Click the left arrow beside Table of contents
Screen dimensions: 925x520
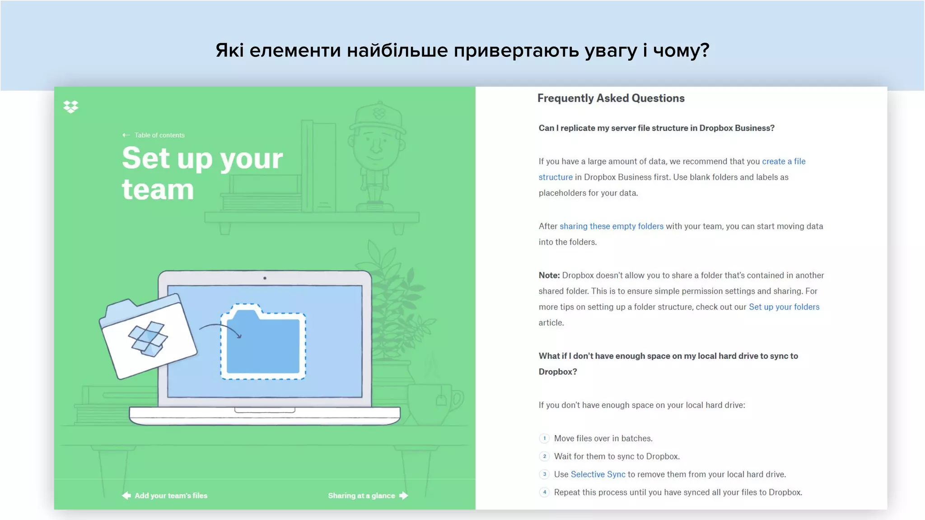[x=126, y=135]
